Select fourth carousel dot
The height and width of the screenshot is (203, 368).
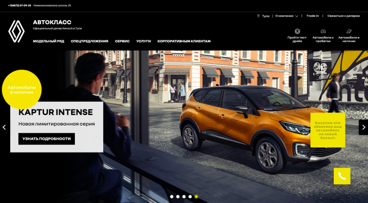tap(190, 197)
